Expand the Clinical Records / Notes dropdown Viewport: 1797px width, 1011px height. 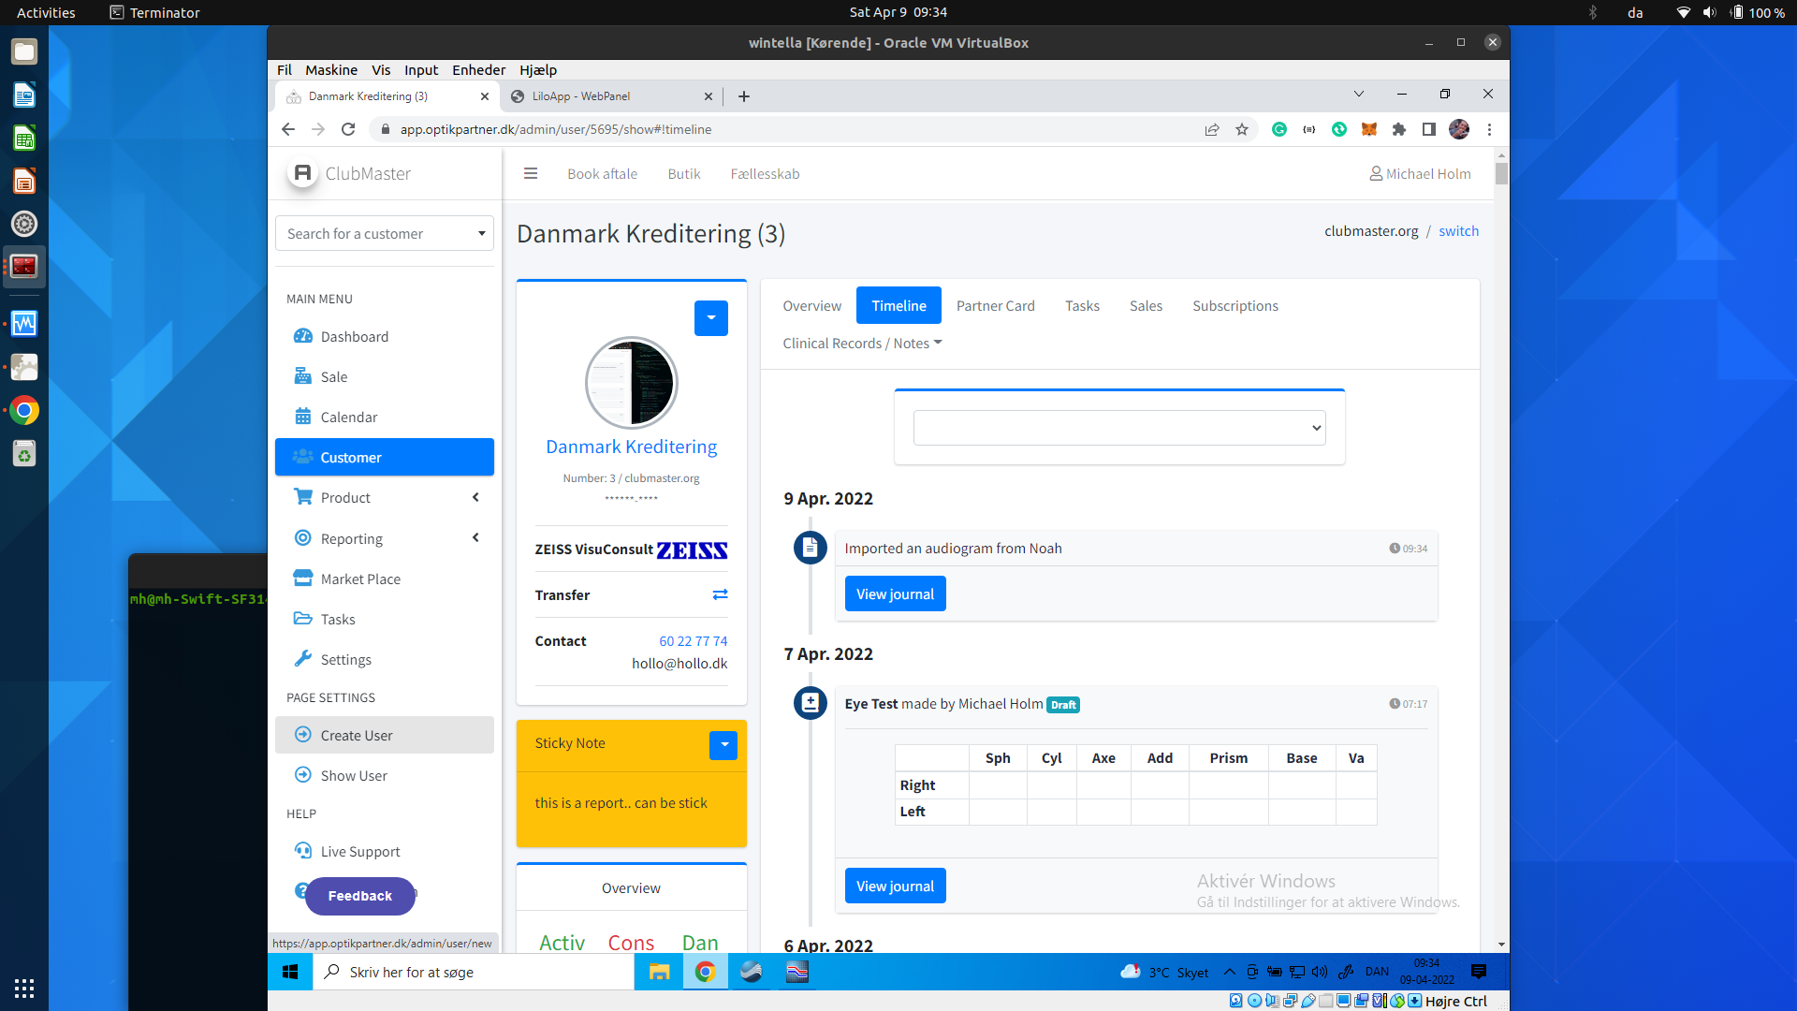862,344
